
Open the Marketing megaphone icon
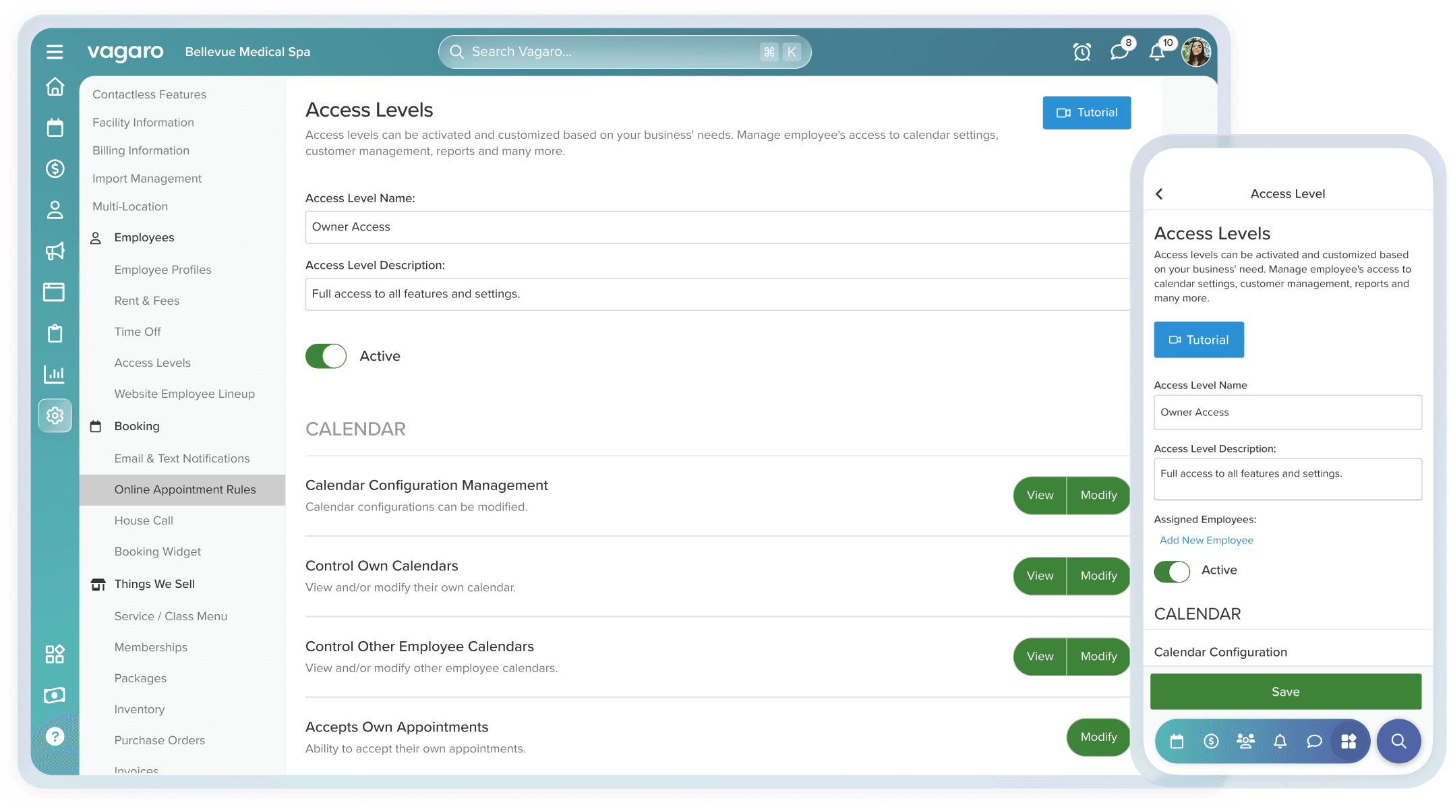[55, 251]
